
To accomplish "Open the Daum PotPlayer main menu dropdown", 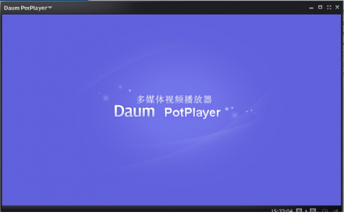I will [28, 8].
